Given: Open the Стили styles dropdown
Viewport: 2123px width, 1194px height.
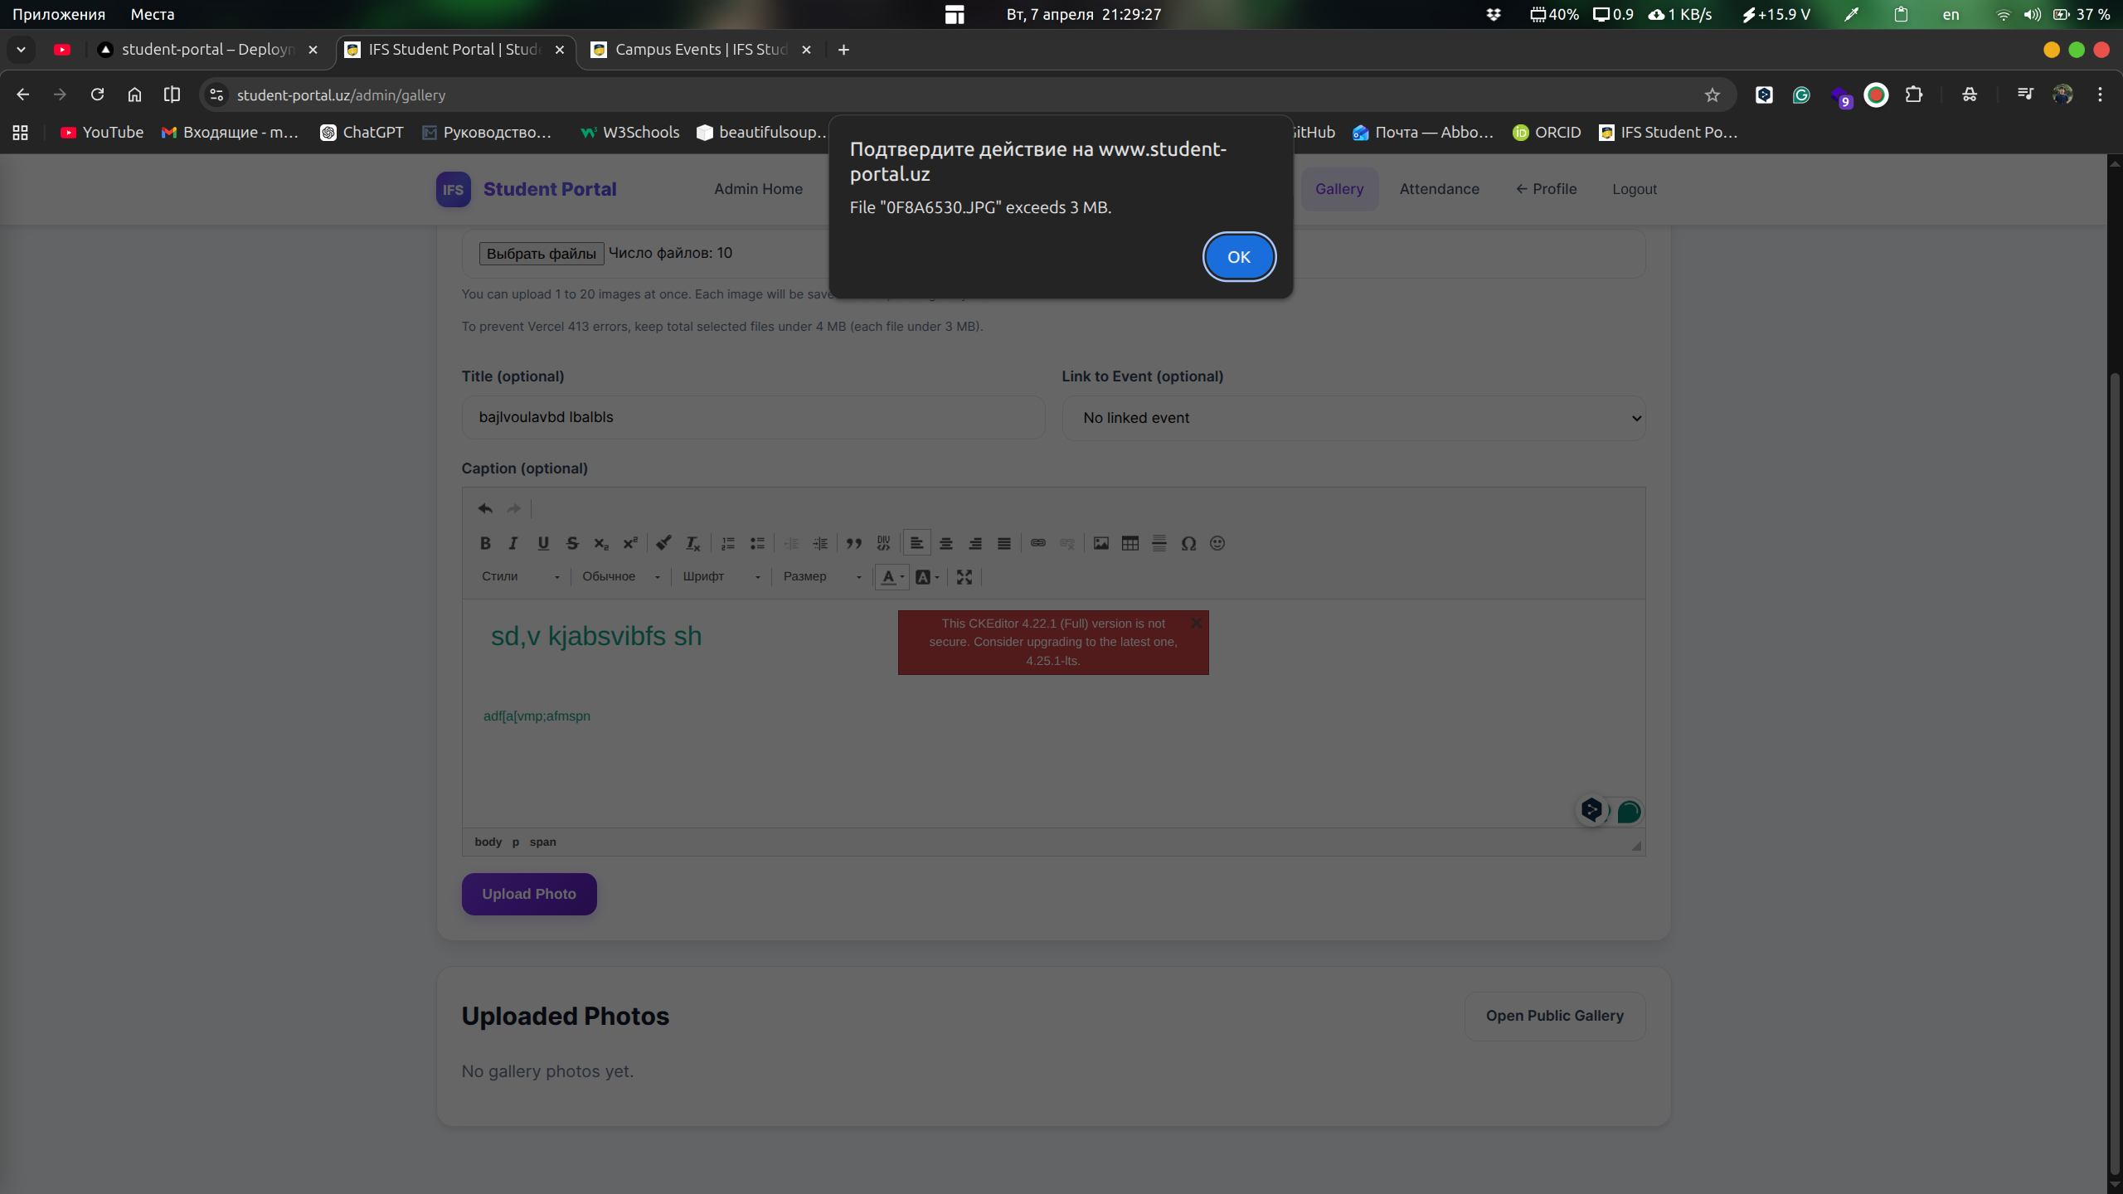Looking at the screenshot, I should (x=521, y=577).
